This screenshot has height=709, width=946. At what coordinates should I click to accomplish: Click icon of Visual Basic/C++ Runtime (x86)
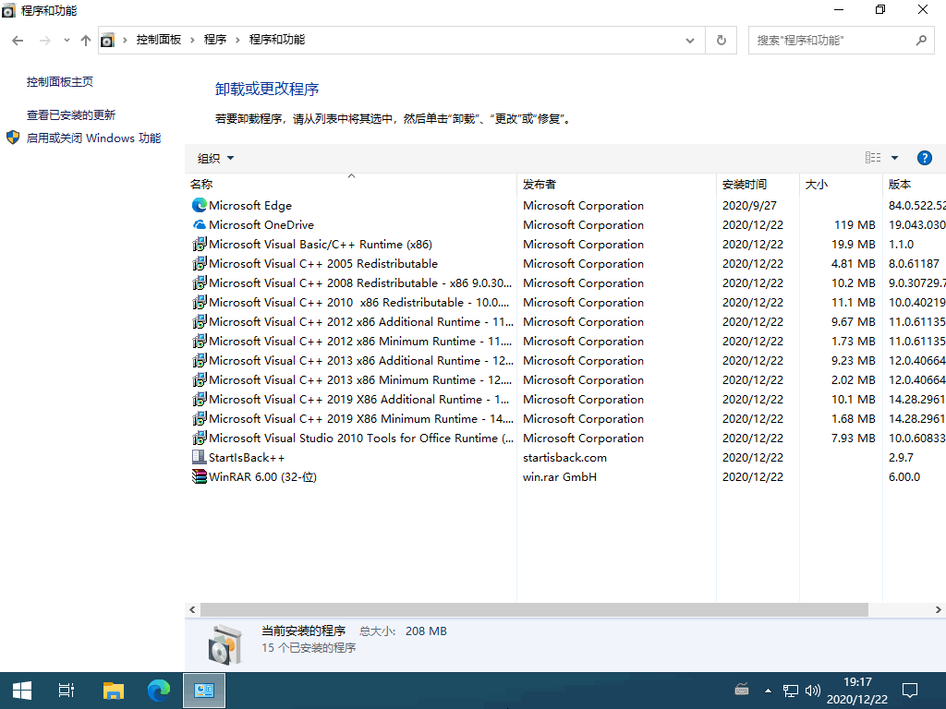click(200, 244)
